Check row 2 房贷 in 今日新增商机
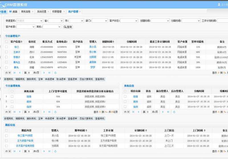228x159 pixels. 12,102
